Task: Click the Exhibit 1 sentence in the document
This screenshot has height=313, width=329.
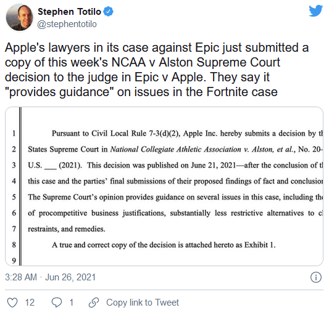Action: pos(164,245)
